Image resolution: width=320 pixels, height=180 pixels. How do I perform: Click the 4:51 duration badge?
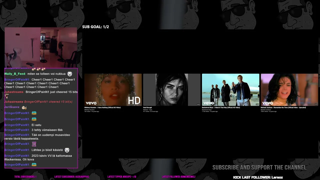tap(139, 104)
